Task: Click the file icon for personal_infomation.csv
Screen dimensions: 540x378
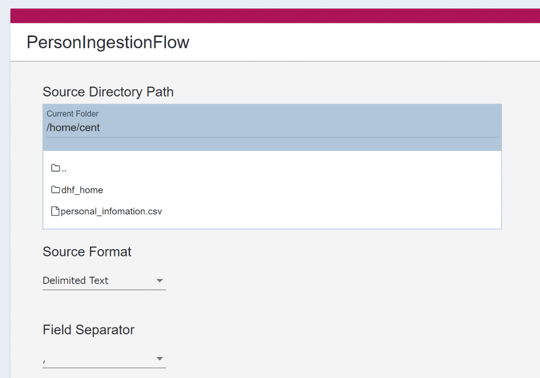Action: [55, 211]
